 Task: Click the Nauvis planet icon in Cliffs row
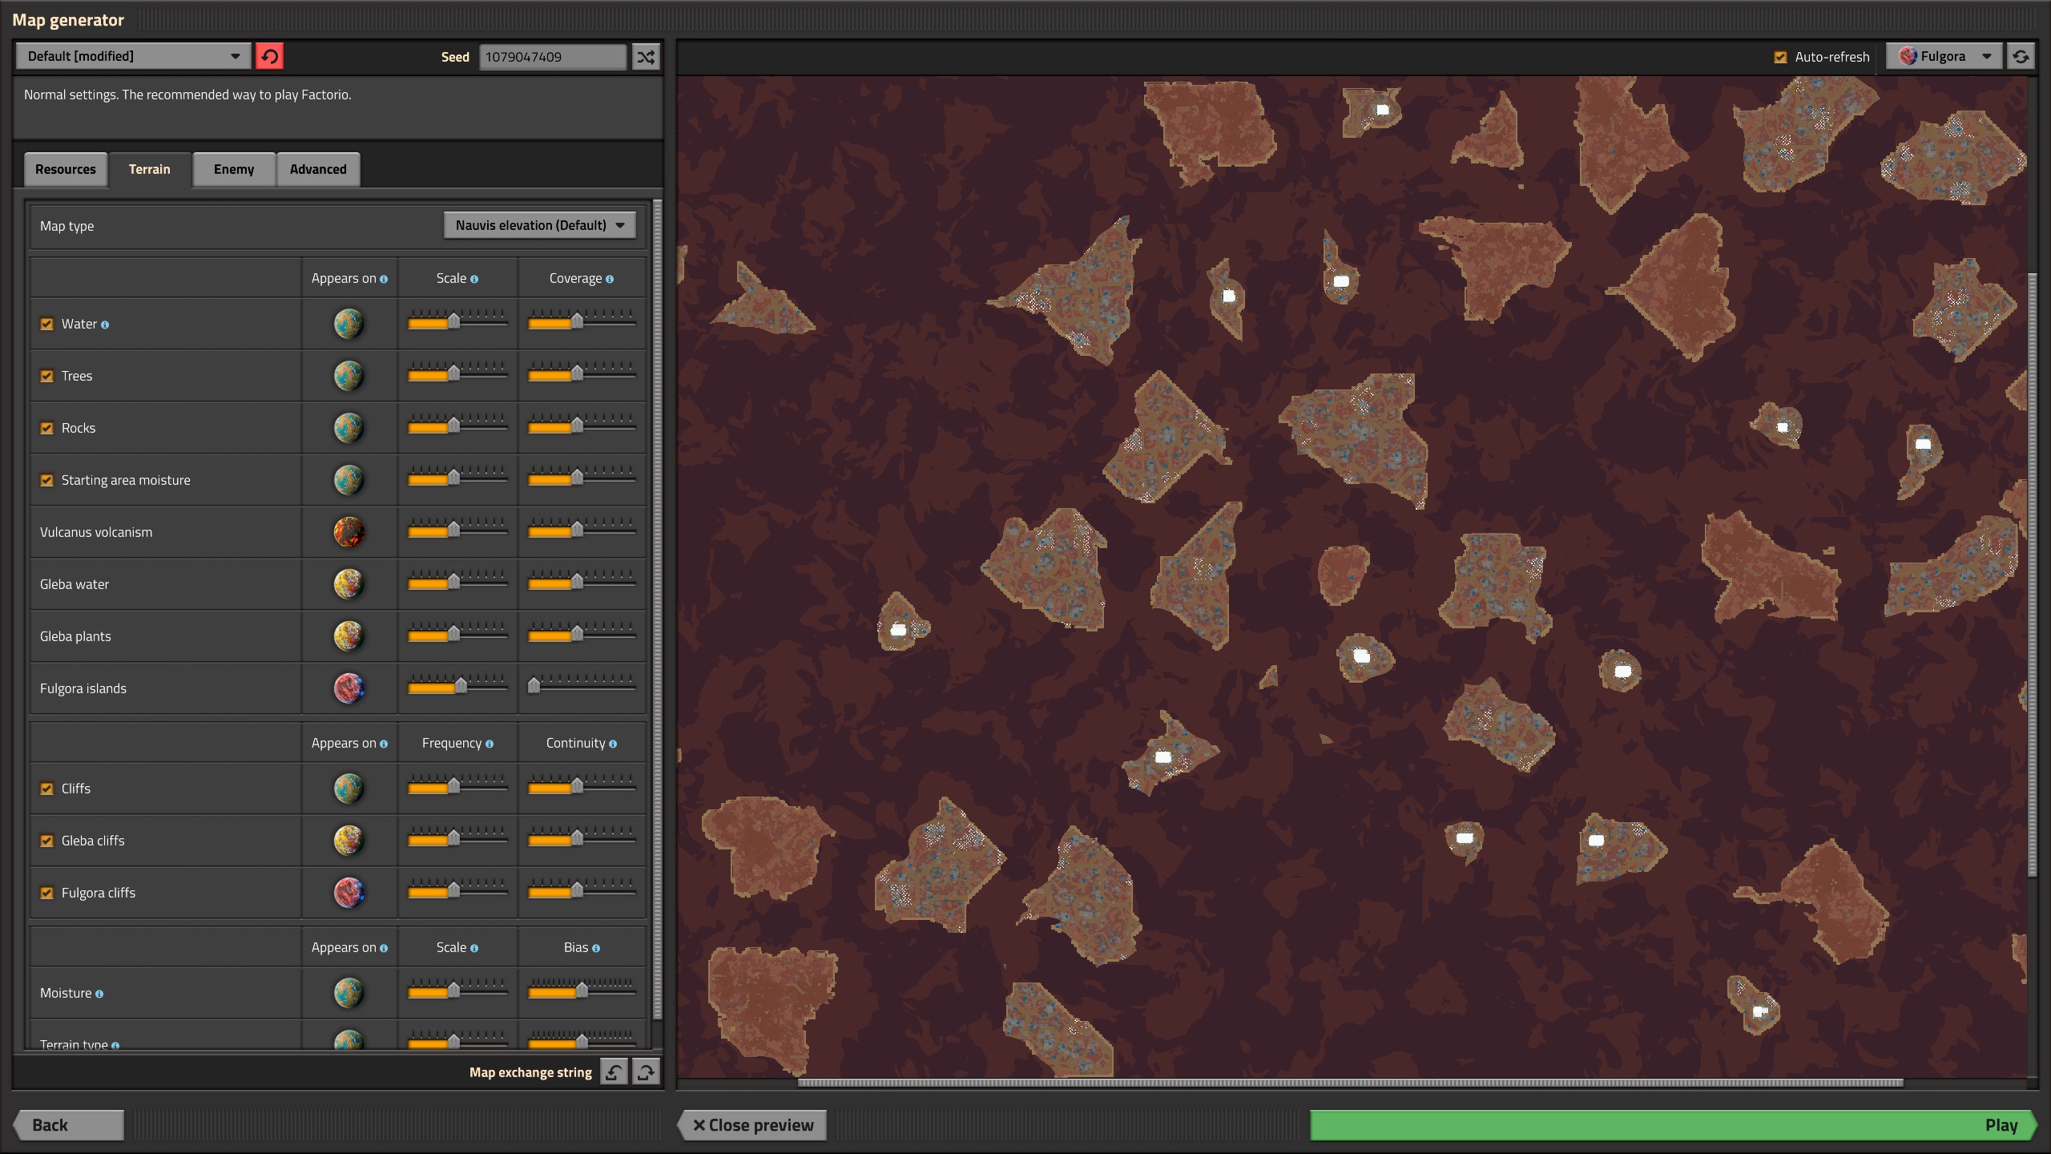[x=349, y=789]
